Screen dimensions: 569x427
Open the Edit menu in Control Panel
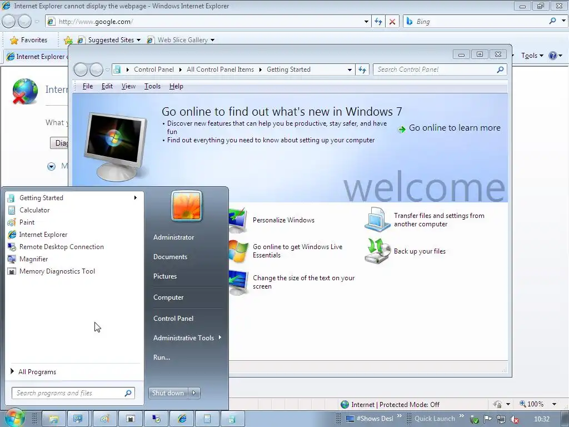click(107, 86)
